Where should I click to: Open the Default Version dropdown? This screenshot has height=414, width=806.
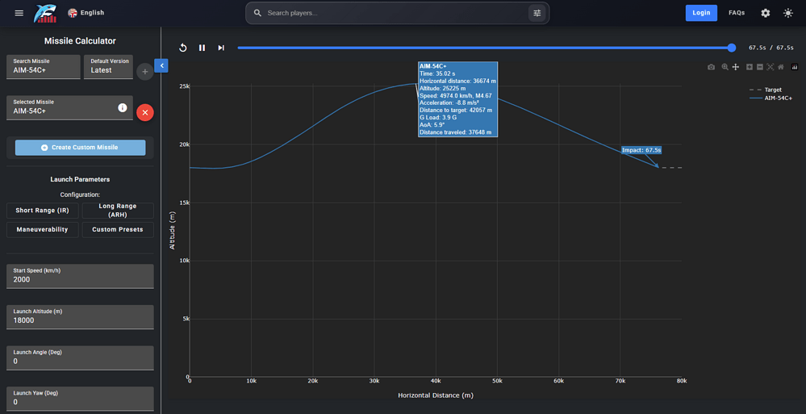(x=108, y=67)
